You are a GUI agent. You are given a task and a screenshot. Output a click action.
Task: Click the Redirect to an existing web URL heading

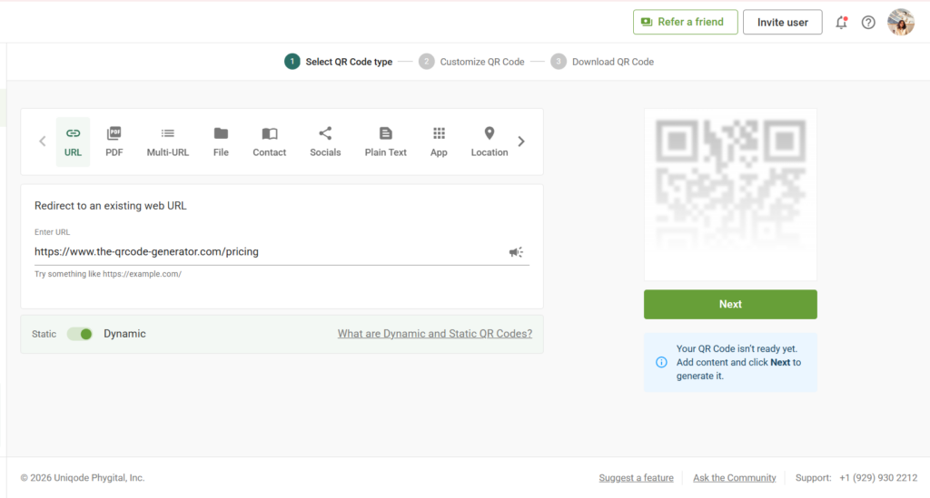tap(110, 206)
